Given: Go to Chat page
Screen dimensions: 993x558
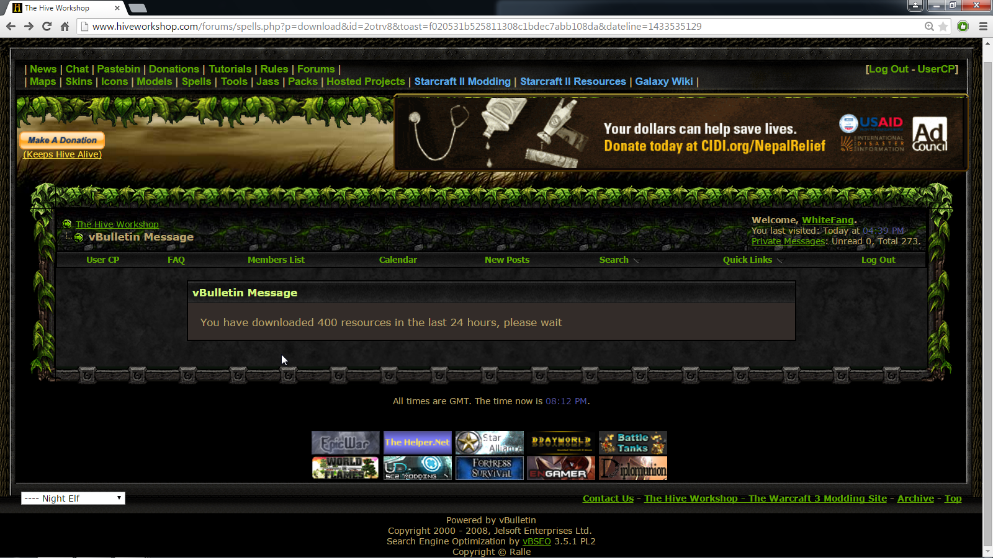Looking at the screenshot, I should click(x=77, y=69).
